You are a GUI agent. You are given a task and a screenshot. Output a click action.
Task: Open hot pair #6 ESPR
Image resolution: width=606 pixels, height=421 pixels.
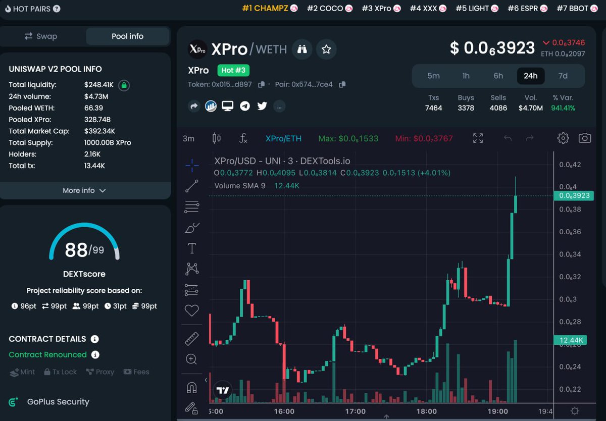[527, 9]
